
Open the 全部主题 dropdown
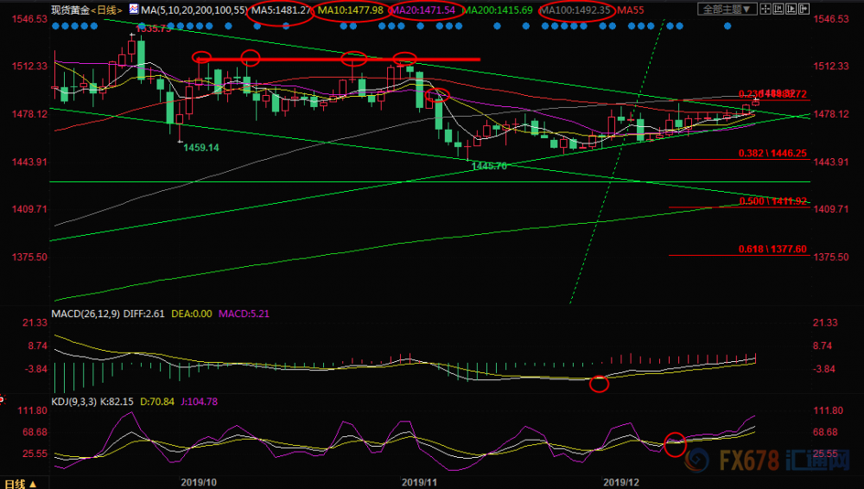point(727,9)
